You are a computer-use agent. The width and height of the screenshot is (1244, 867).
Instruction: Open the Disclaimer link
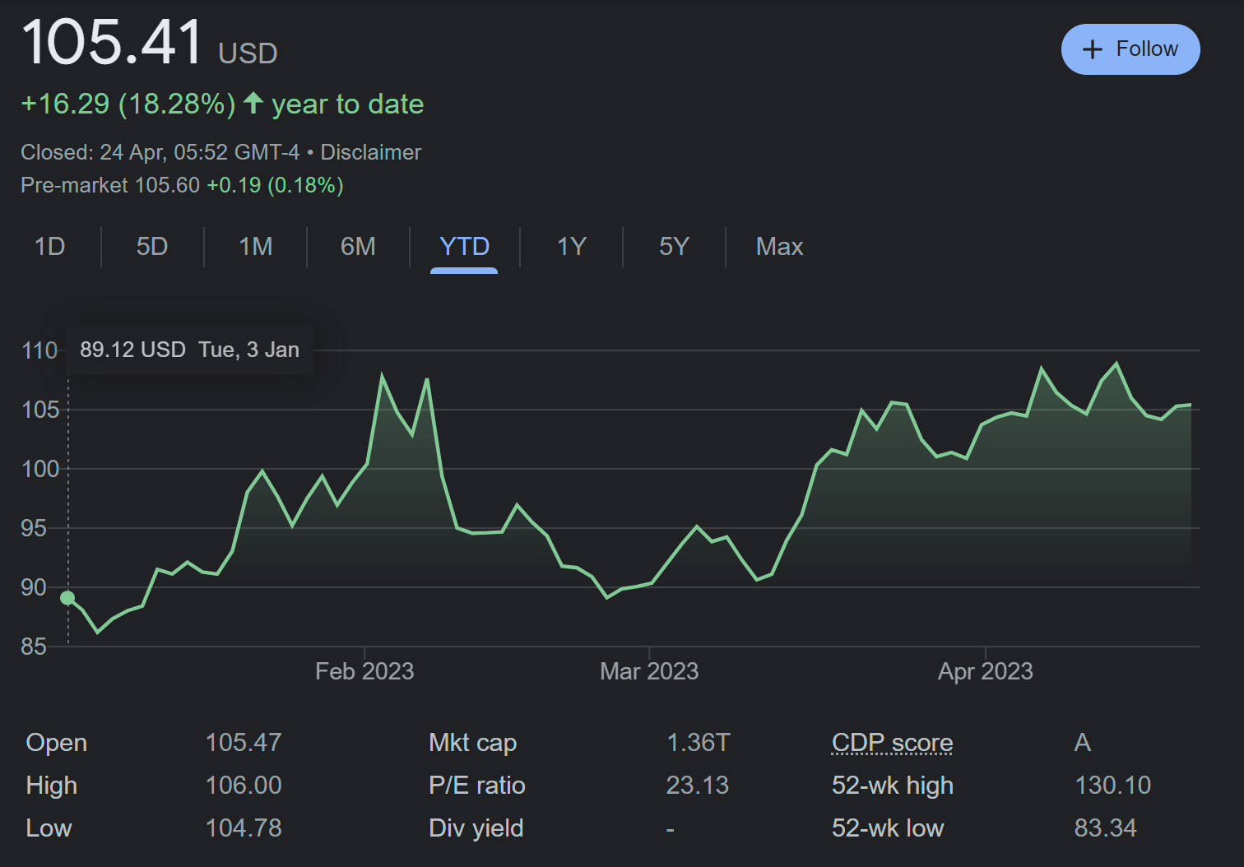[370, 152]
